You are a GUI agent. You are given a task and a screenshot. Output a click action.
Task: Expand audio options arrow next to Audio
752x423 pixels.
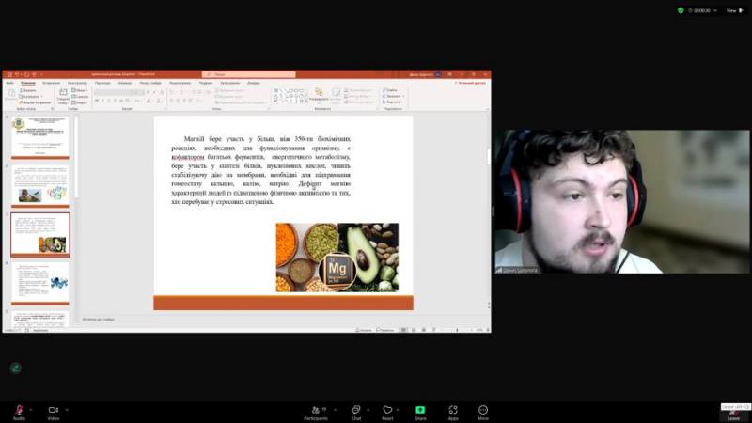click(31, 410)
